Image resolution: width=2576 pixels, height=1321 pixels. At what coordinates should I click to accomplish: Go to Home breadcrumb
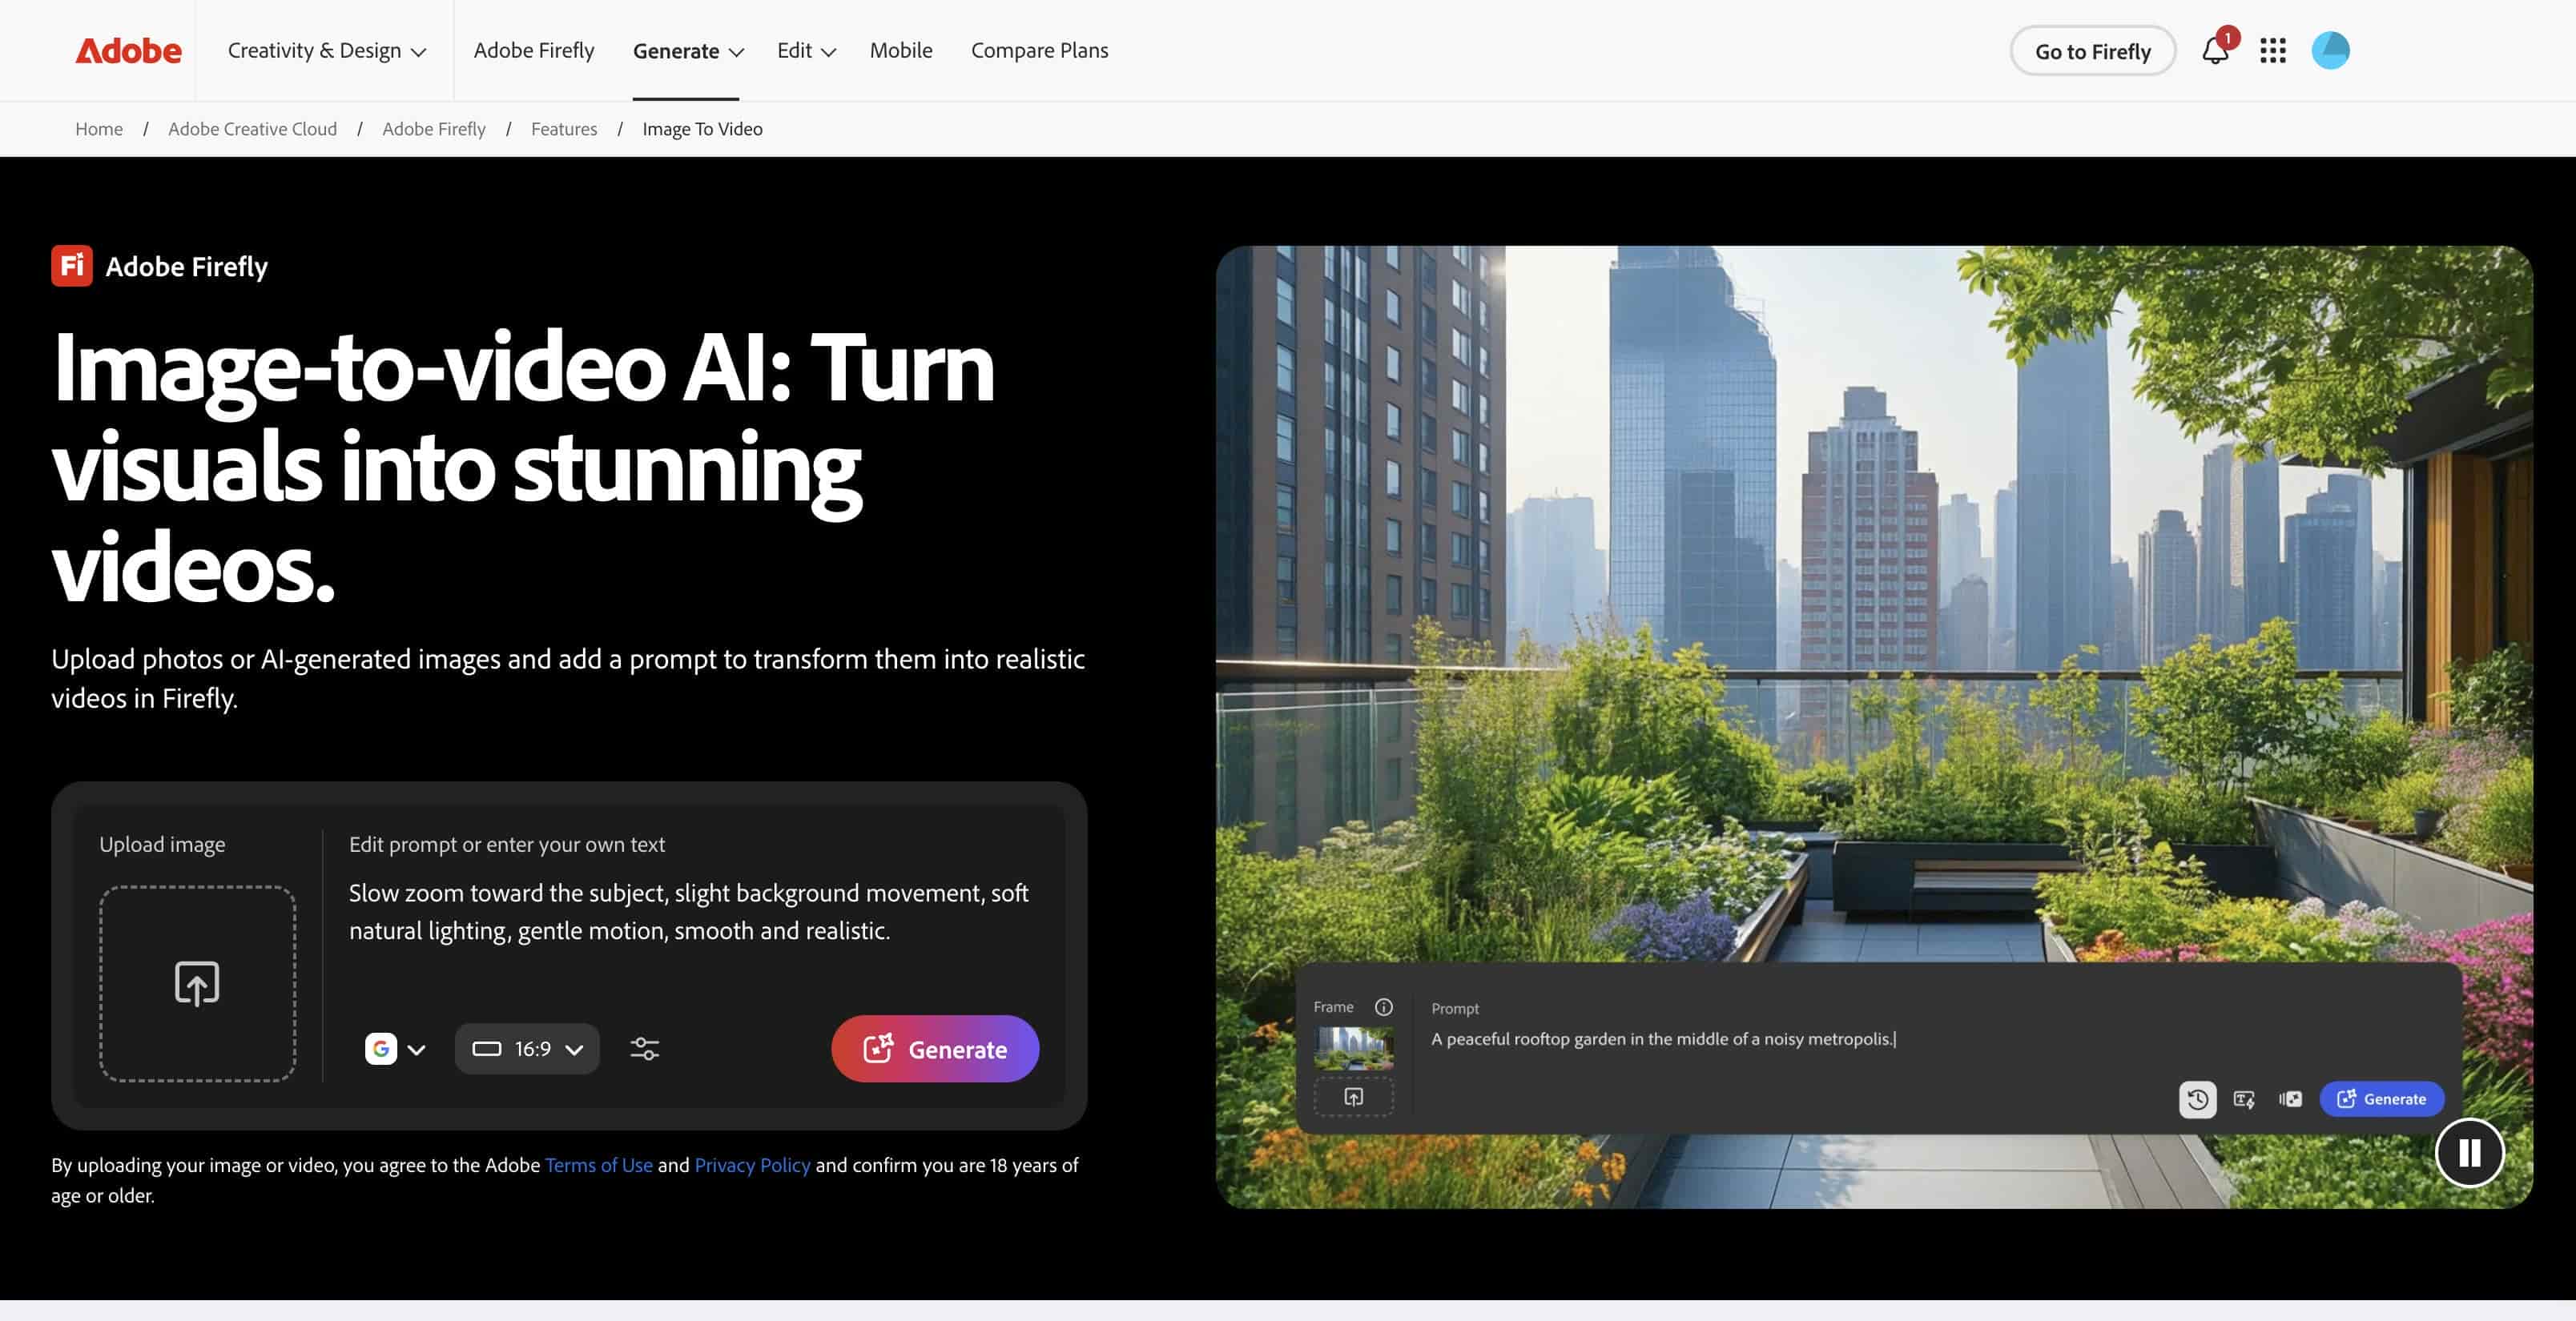[99, 129]
